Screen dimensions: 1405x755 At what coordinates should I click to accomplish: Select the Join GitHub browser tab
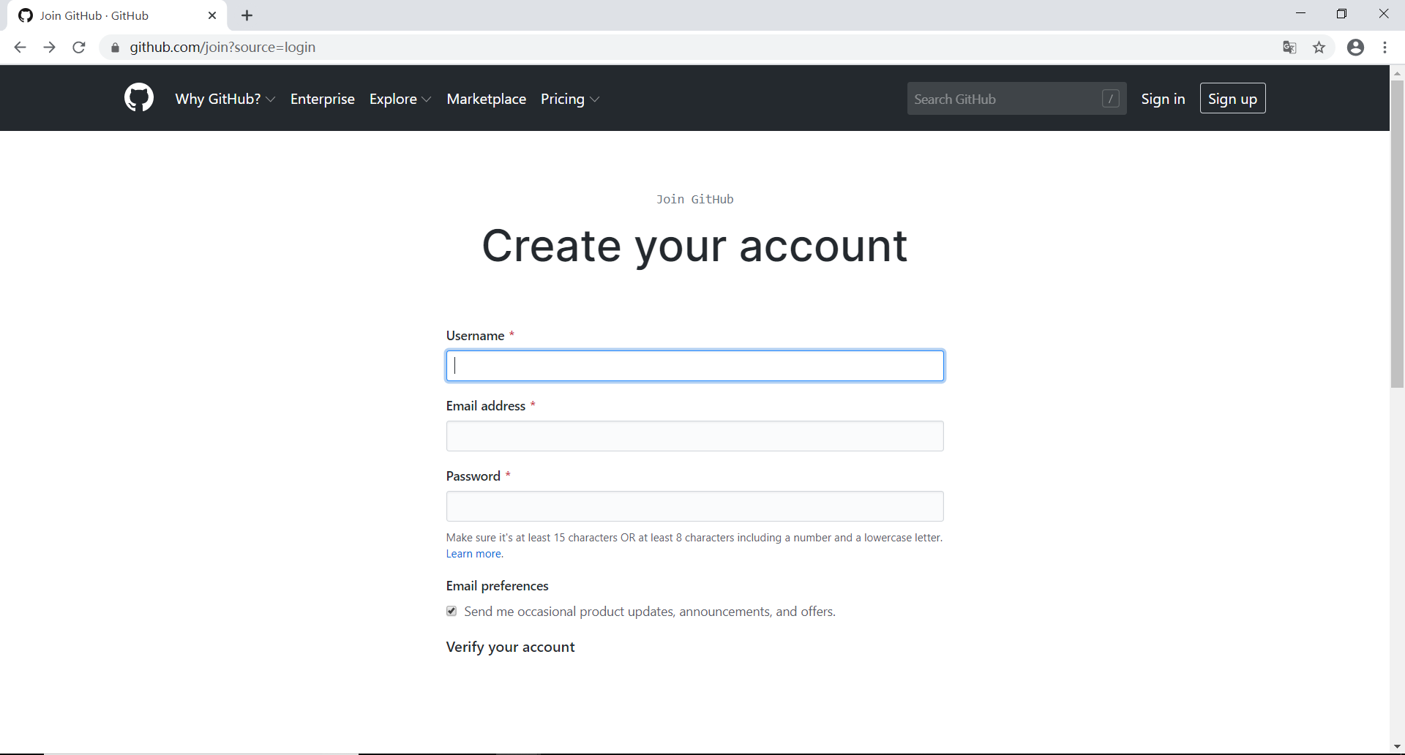tap(117, 15)
